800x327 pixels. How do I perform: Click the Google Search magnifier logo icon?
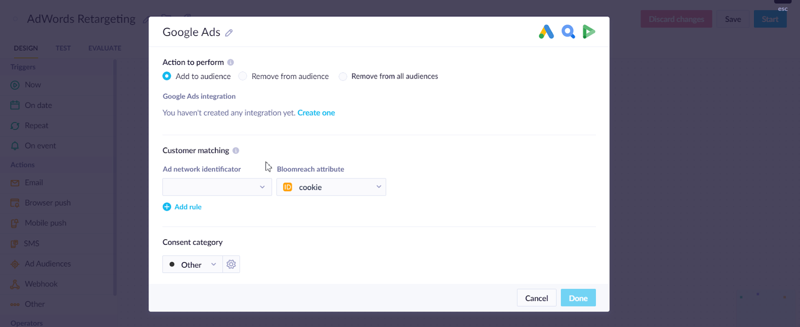click(568, 32)
